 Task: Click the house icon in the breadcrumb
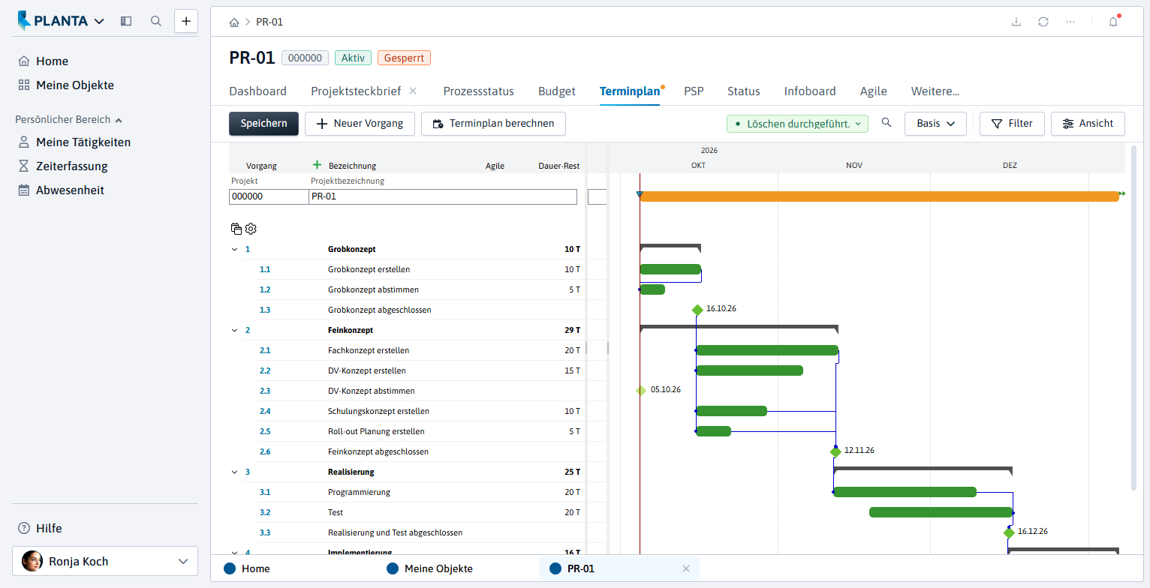(x=234, y=22)
